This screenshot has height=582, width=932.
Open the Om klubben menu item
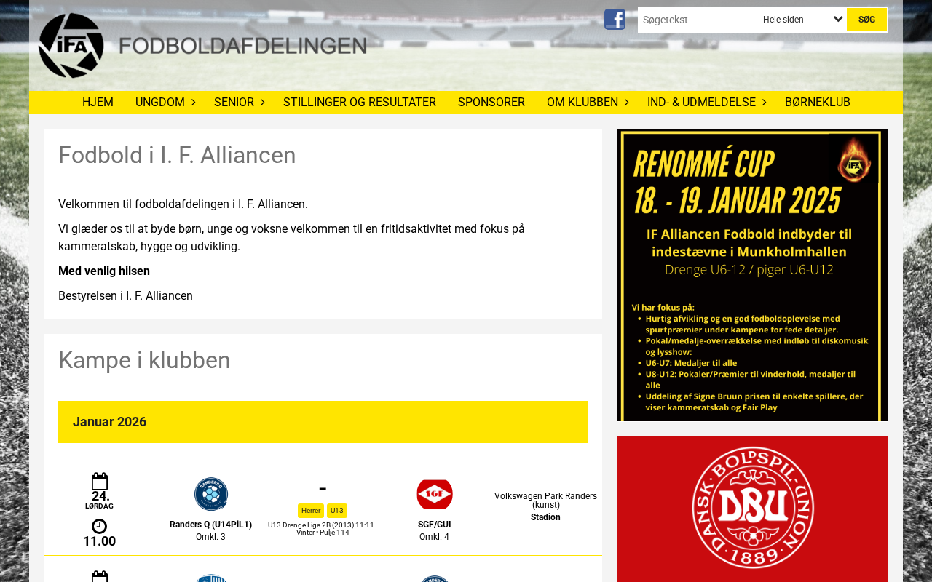pyautogui.click(x=582, y=103)
